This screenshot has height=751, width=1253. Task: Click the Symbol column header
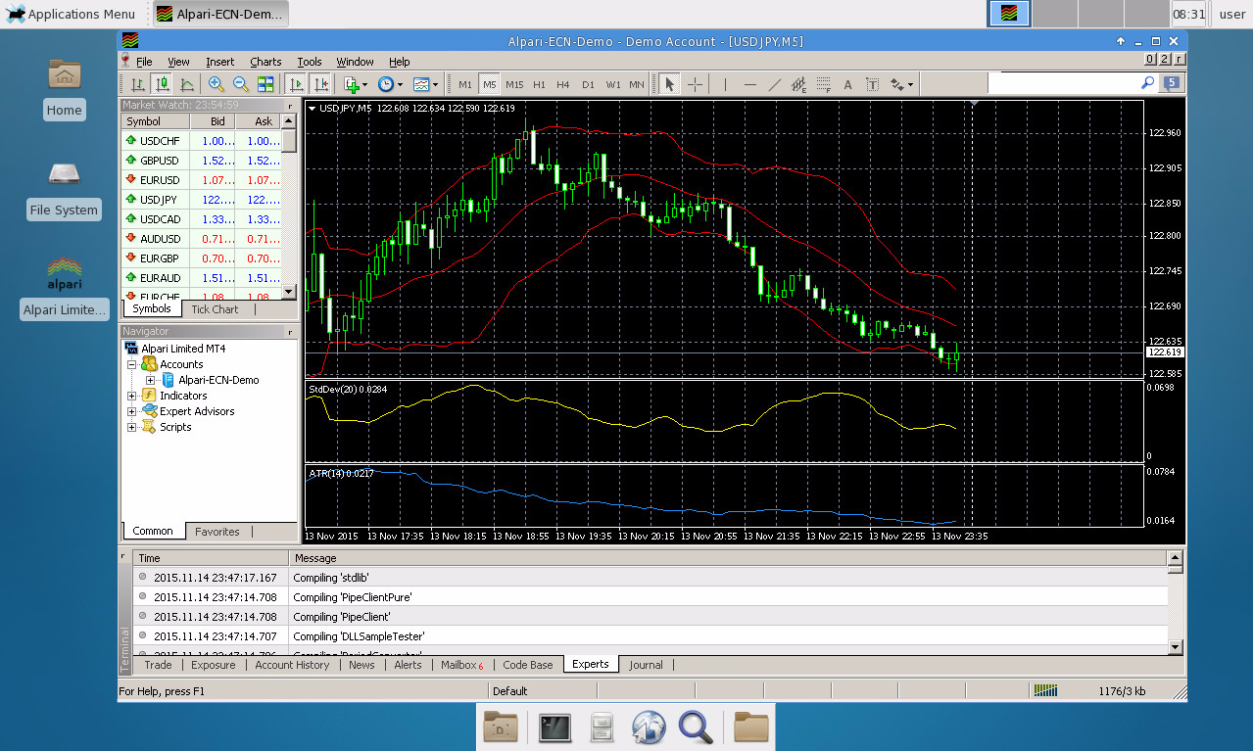tap(155, 121)
